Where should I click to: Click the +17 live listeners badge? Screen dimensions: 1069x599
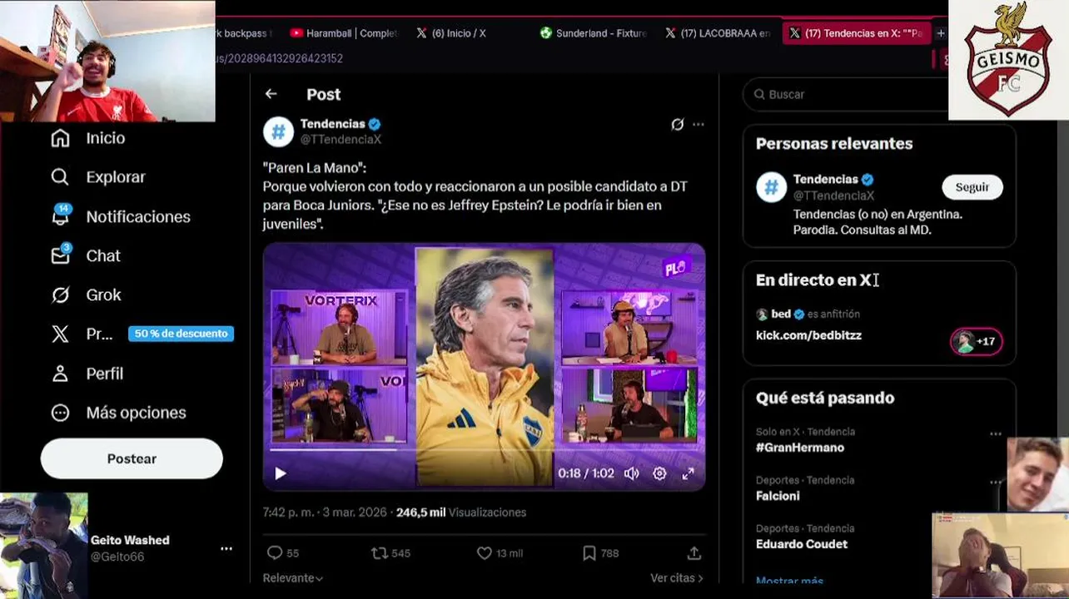[976, 341]
